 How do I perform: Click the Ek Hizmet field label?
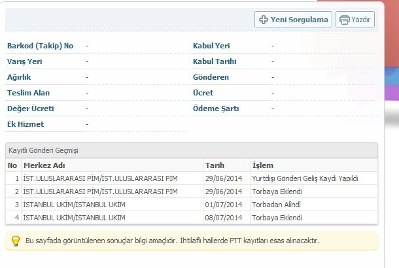(26, 124)
